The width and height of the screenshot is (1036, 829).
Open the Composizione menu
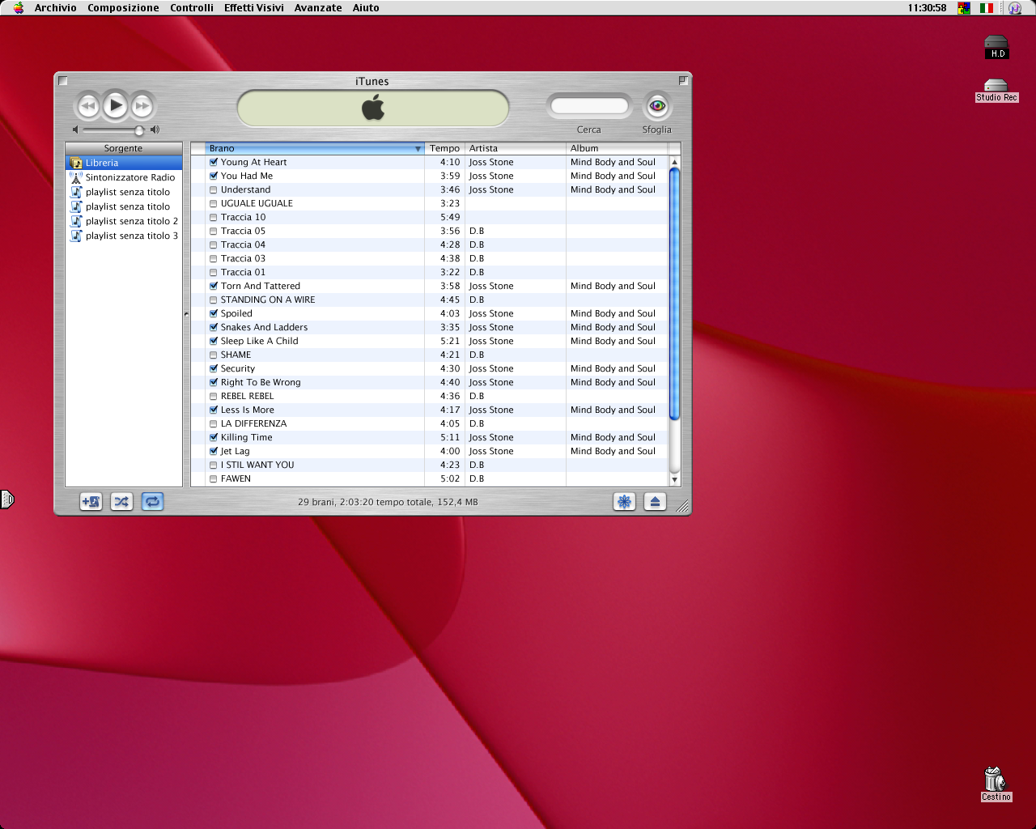123,7
